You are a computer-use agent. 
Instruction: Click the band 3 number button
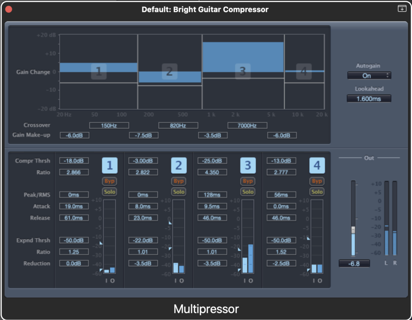[x=248, y=165]
